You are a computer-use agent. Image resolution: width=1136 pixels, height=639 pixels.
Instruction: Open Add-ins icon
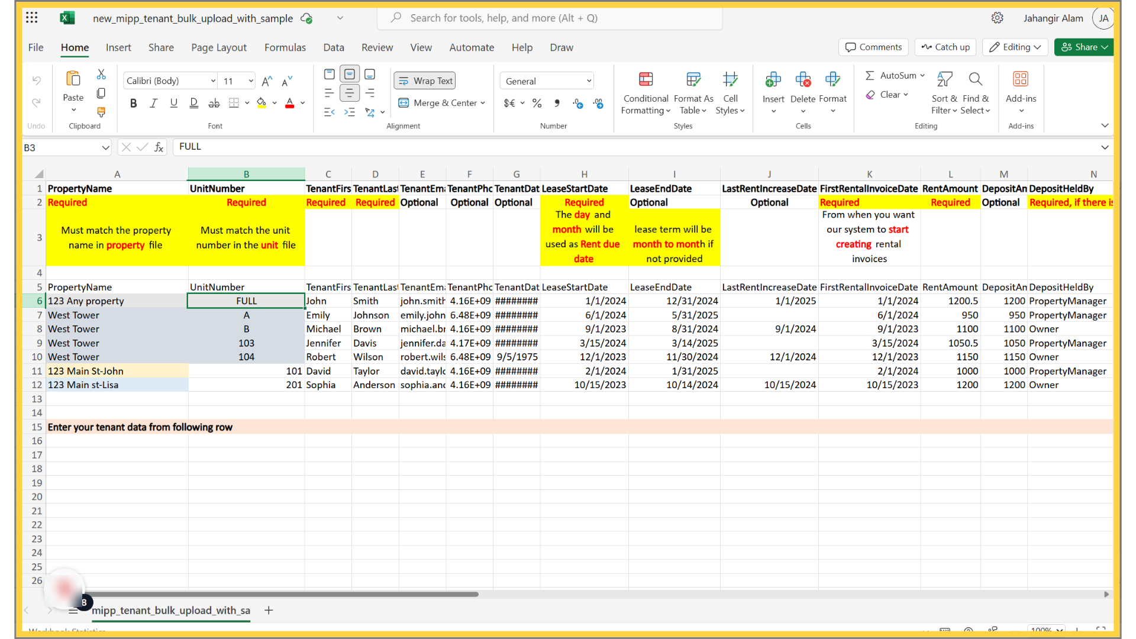(x=1021, y=79)
